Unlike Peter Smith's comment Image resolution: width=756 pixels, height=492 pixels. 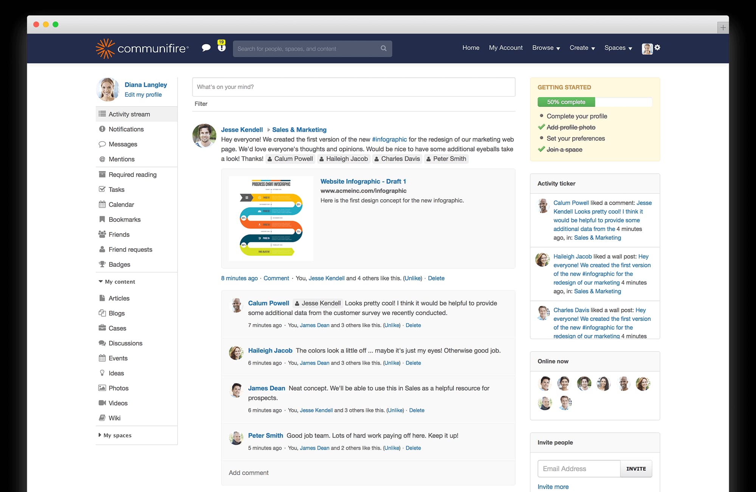392,448
